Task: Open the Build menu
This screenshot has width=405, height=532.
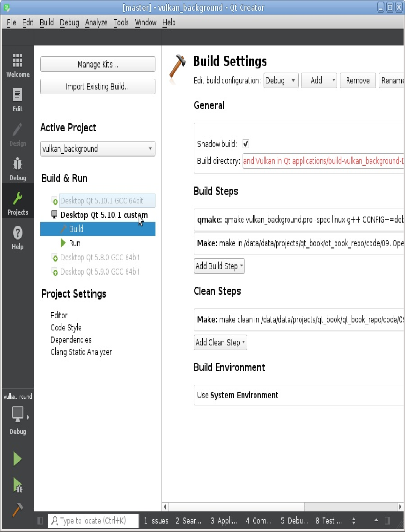Action: pos(47,22)
